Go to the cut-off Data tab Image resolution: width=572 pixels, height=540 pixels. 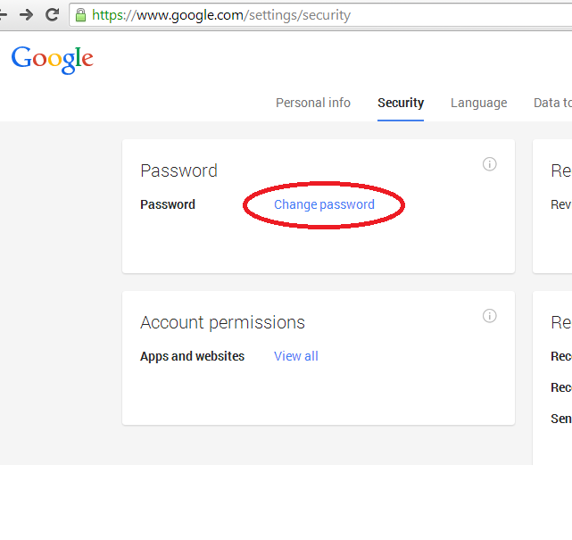551,103
